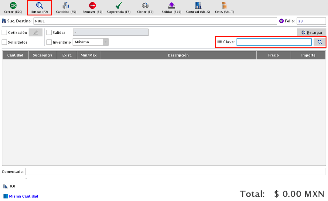
Task: Click into the Comentario text field
Action: 175,172
